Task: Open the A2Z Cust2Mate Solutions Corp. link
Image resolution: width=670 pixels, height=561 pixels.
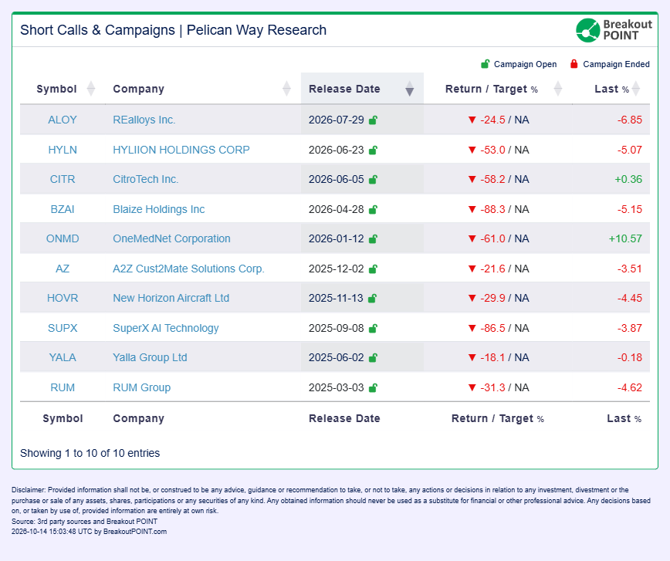Action: pyautogui.click(x=188, y=269)
